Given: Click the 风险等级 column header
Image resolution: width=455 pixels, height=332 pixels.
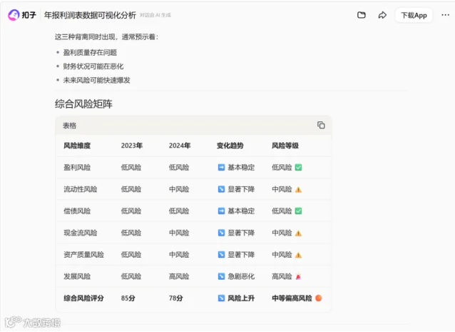Looking at the screenshot, I should click(285, 146).
